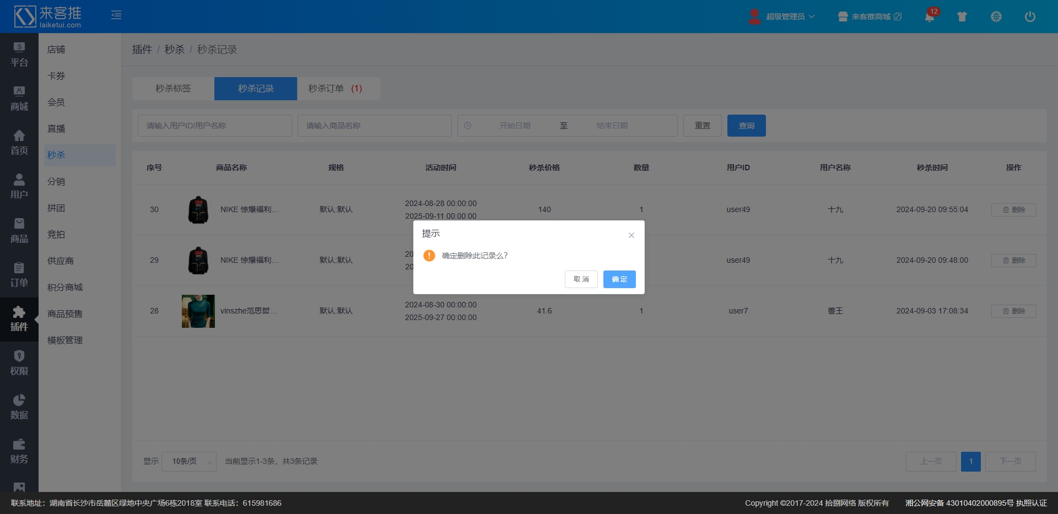Click the power logout icon

[1029, 17]
